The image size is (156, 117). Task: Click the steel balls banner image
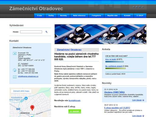101,34
